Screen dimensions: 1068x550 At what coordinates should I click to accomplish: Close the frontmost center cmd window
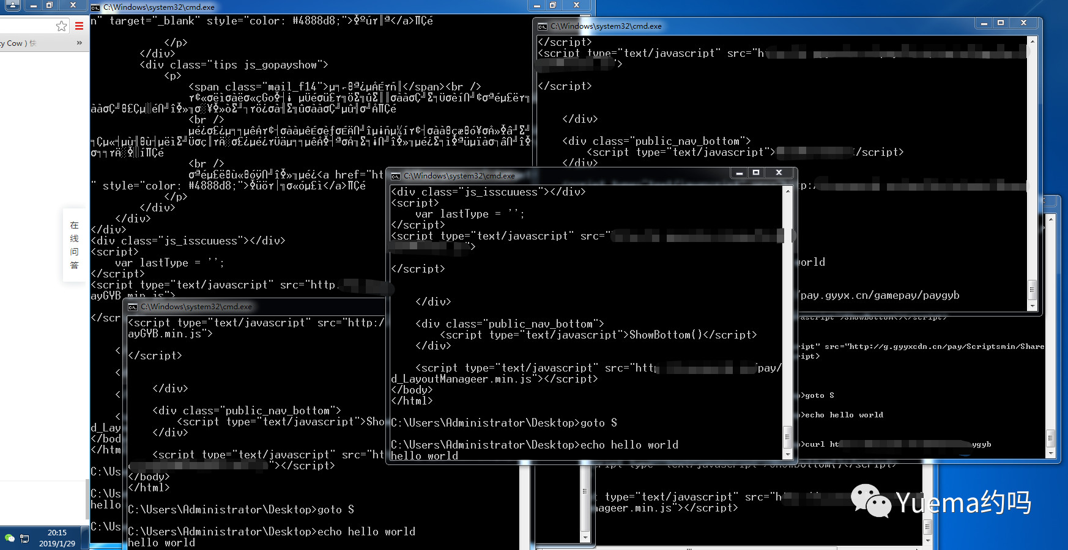(x=779, y=173)
